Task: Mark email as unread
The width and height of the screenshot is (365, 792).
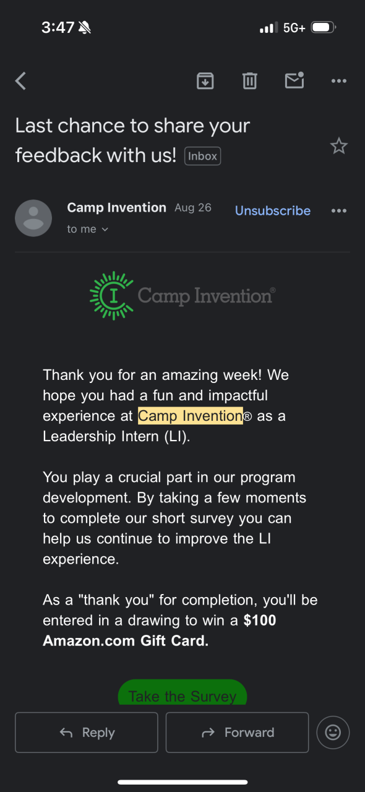Action: [294, 80]
